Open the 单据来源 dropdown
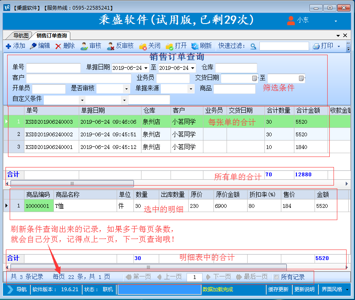 [x=191, y=89]
